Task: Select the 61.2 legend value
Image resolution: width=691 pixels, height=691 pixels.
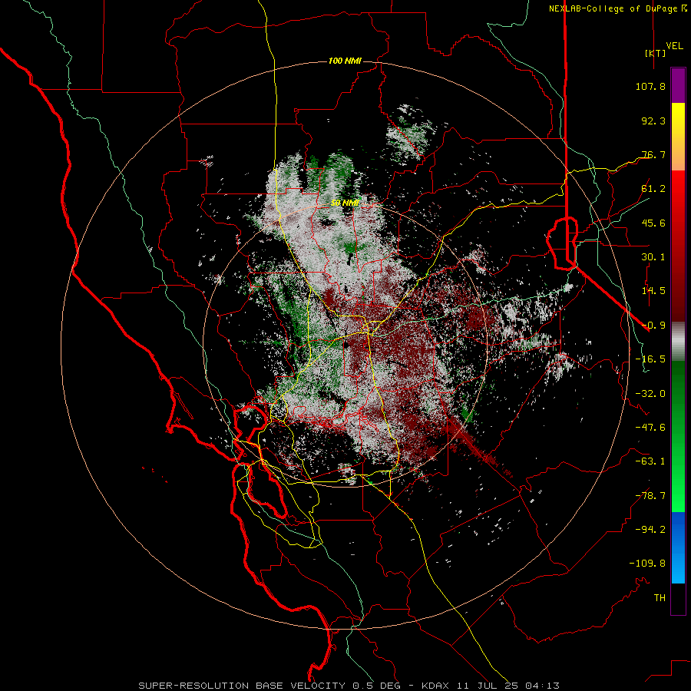Action: 653,189
